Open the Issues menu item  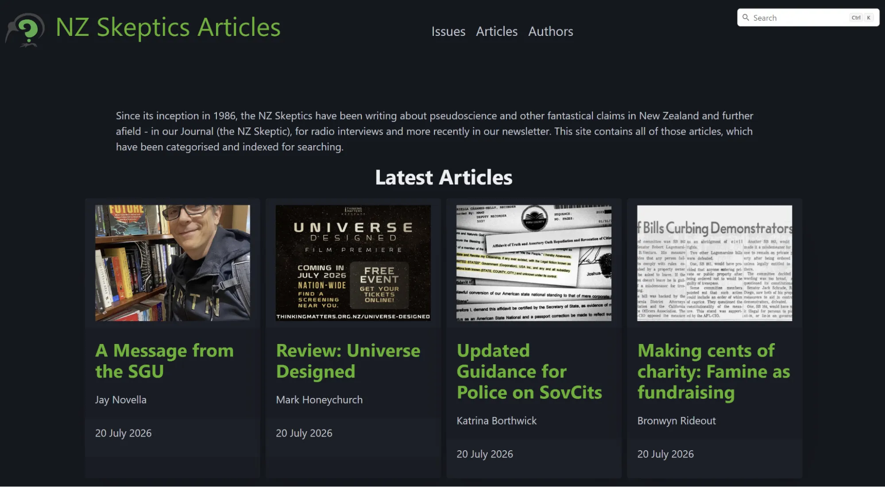(x=448, y=31)
